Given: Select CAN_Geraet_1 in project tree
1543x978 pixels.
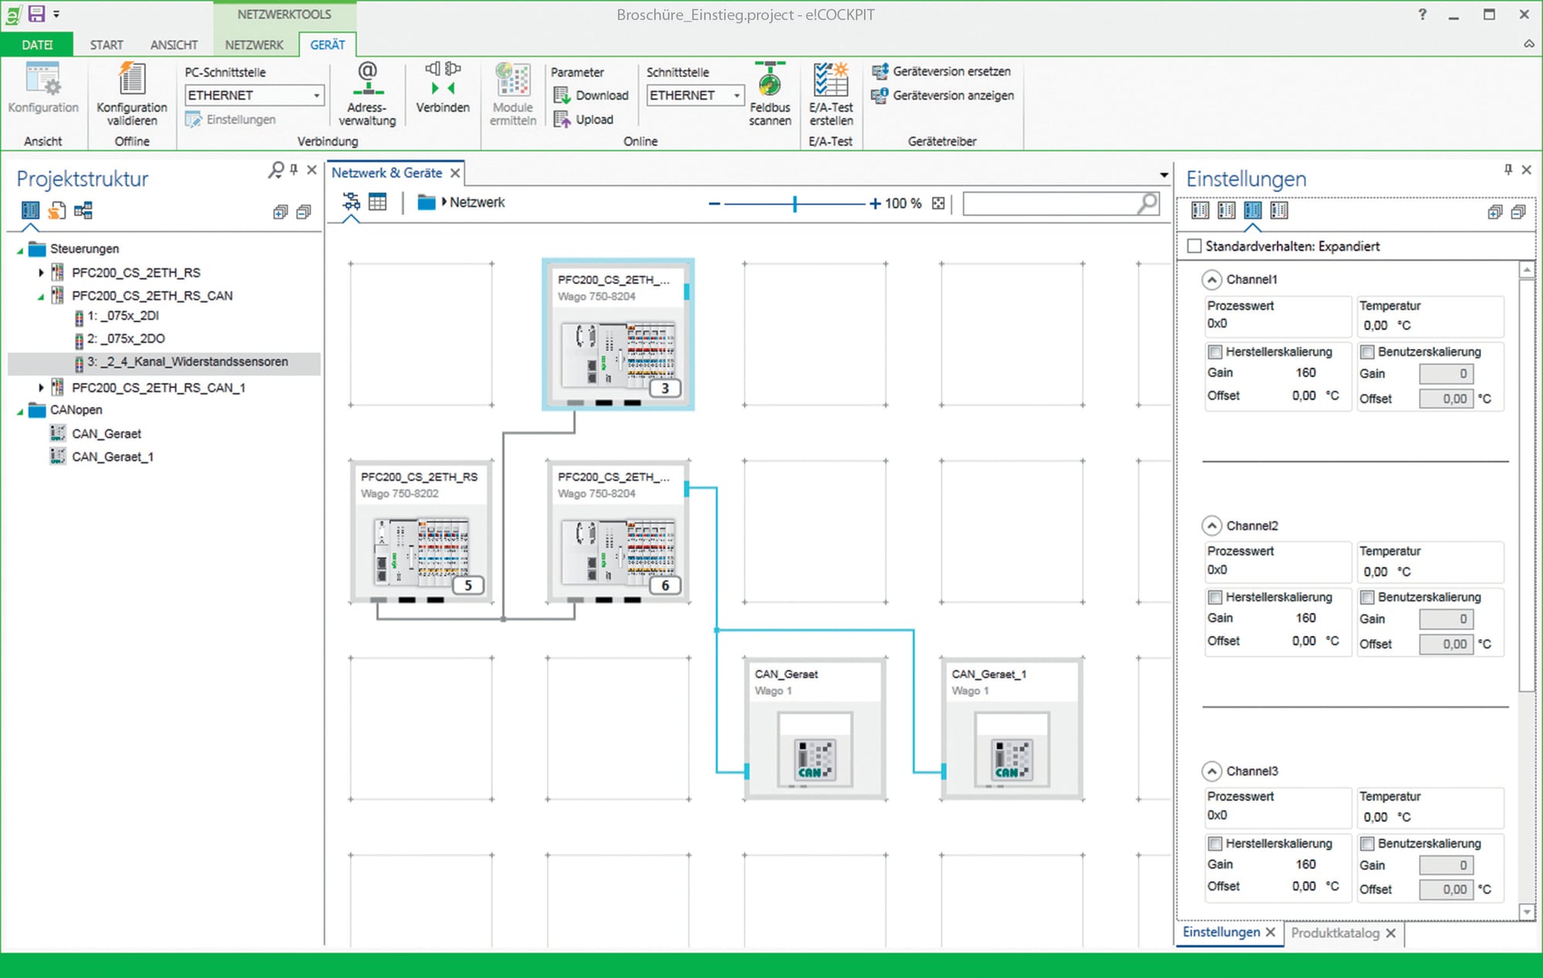Looking at the screenshot, I should [113, 457].
